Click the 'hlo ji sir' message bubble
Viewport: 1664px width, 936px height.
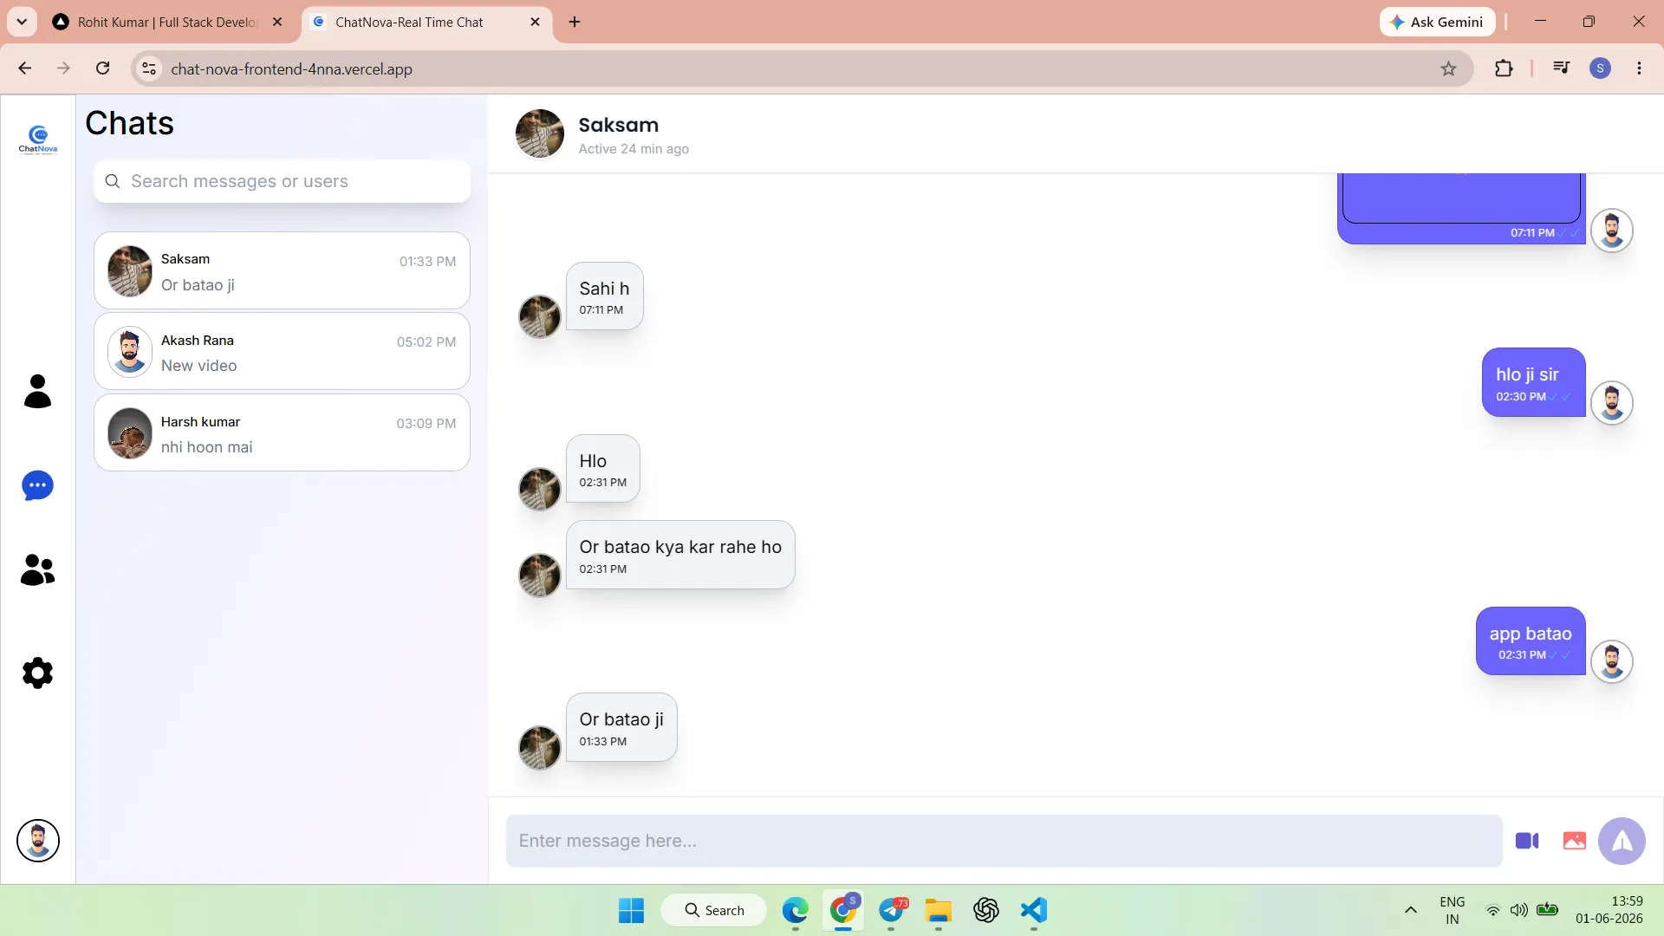coord(1533,382)
